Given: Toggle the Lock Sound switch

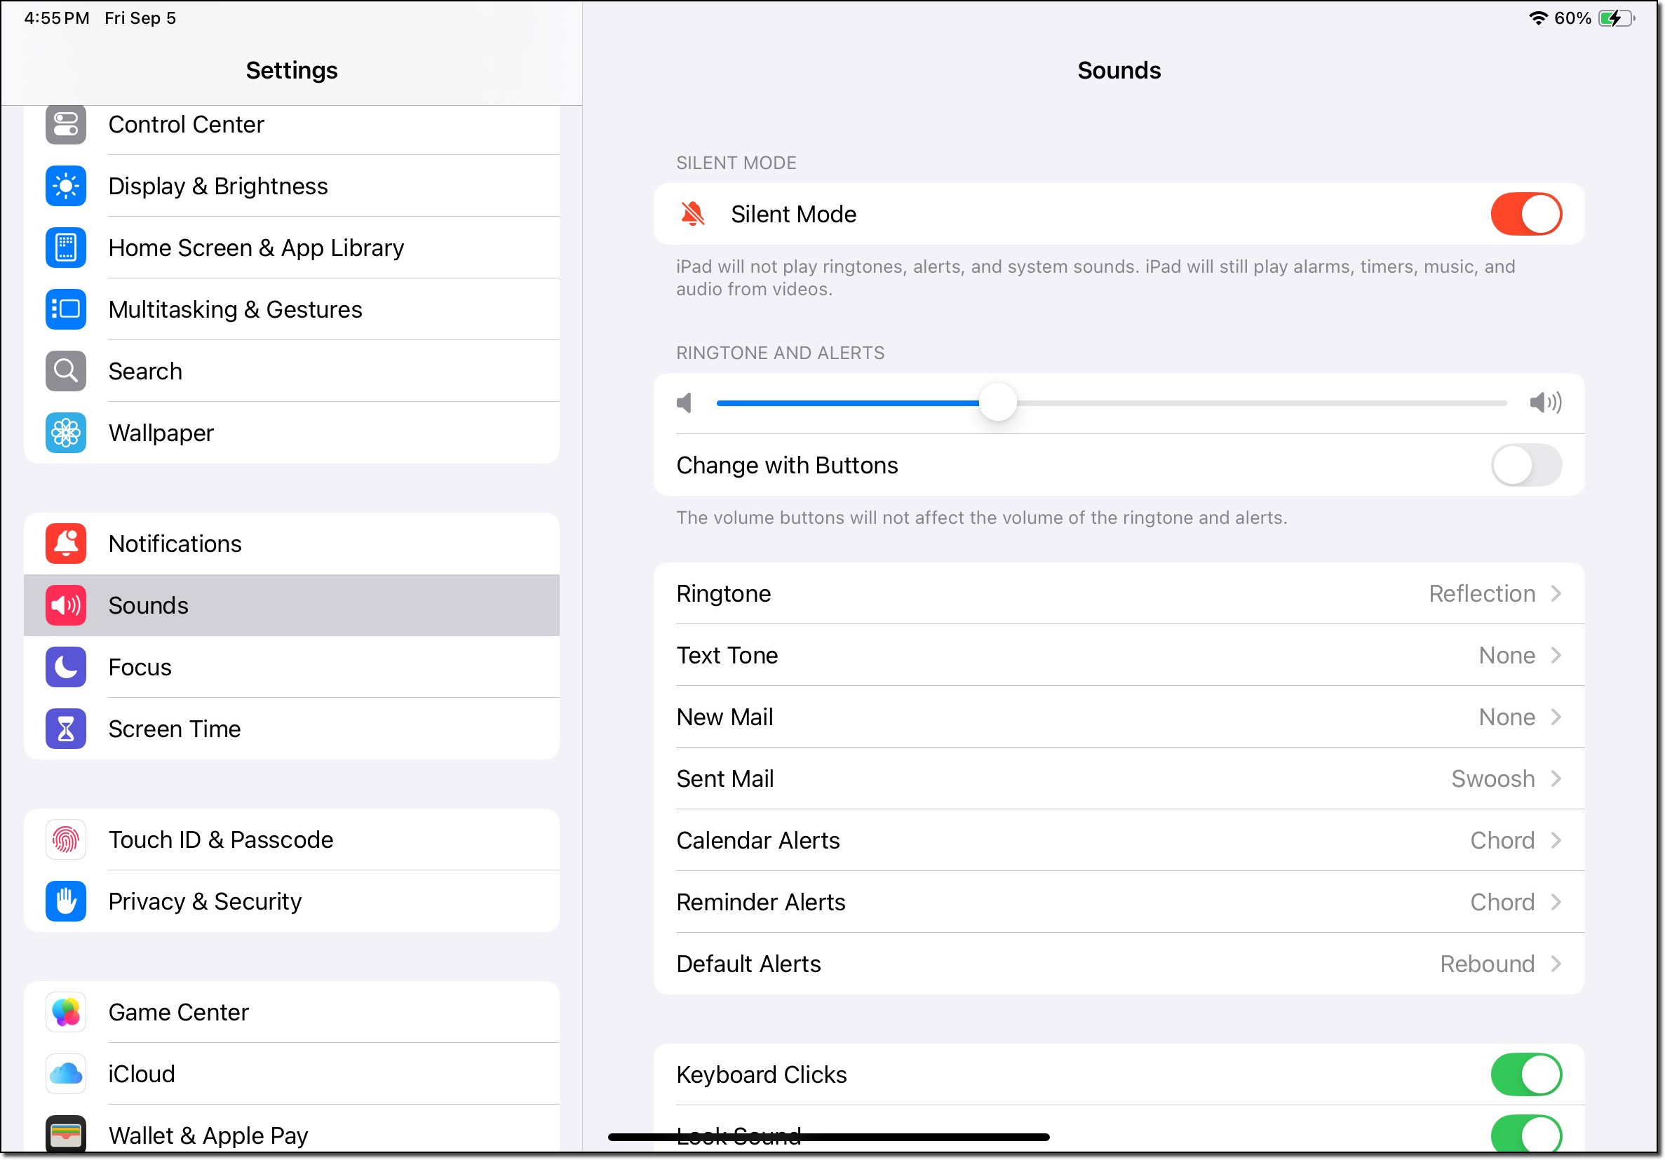Looking at the screenshot, I should point(1525,1135).
